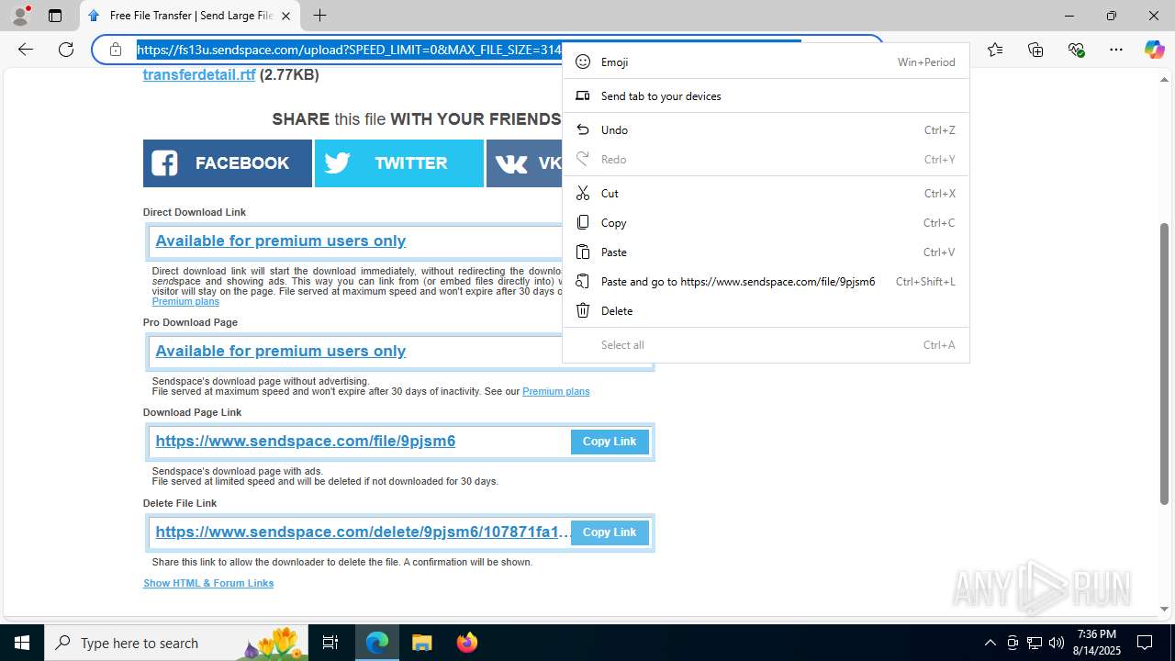Select Undo in context menu
This screenshot has width=1175, height=661.
[x=766, y=129]
